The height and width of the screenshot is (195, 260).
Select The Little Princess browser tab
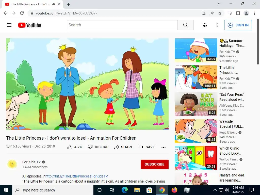point(30,4)
